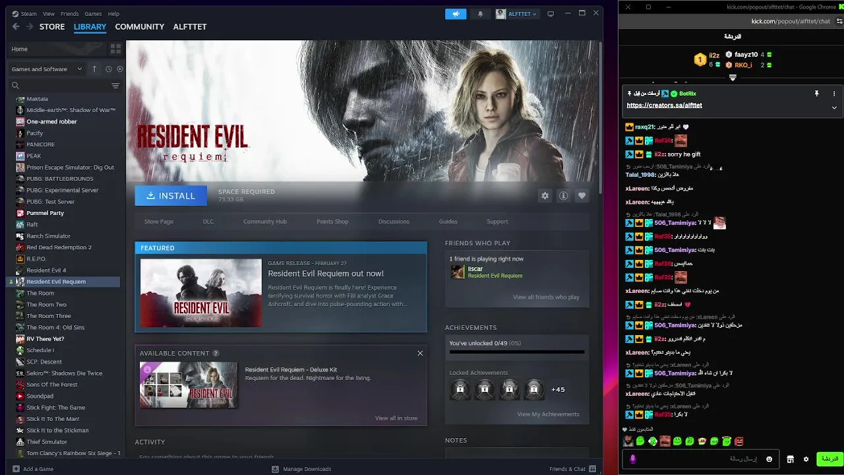Open the library advanced filter settings

click(x=115, y=85)
